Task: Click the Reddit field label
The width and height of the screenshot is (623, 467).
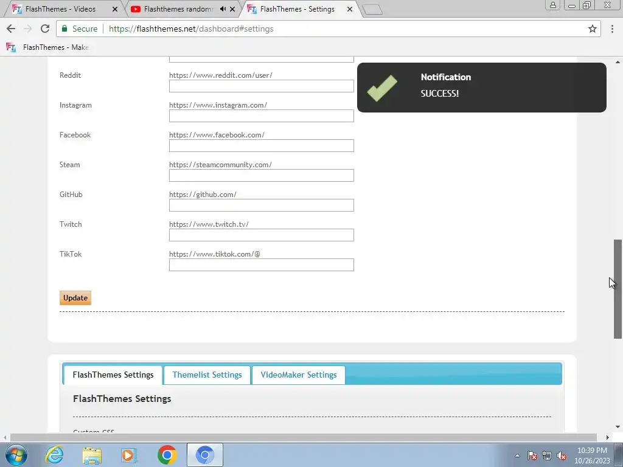Action: (71, 75)
